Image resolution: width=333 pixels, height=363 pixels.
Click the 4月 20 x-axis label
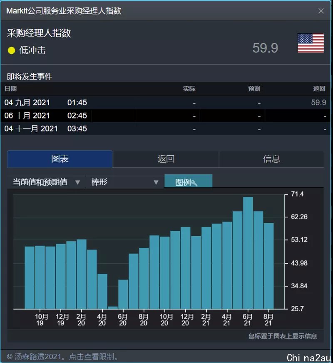tap(102, 320)
